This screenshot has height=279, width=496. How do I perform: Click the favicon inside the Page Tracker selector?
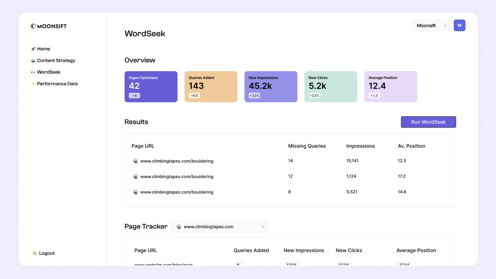tap(179, 227)
